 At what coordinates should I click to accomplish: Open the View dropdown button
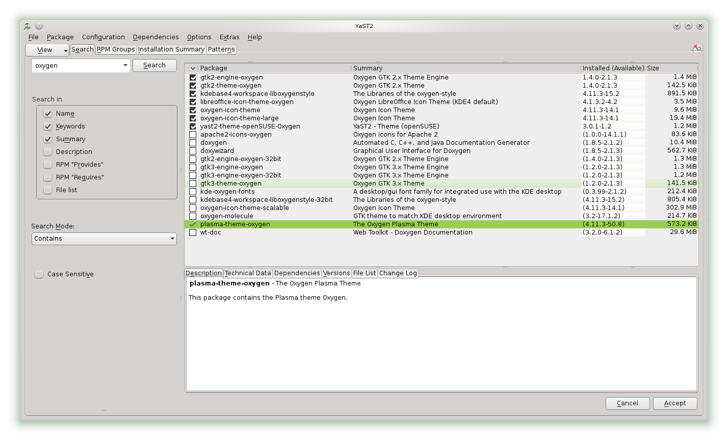(x=47, y=50)
